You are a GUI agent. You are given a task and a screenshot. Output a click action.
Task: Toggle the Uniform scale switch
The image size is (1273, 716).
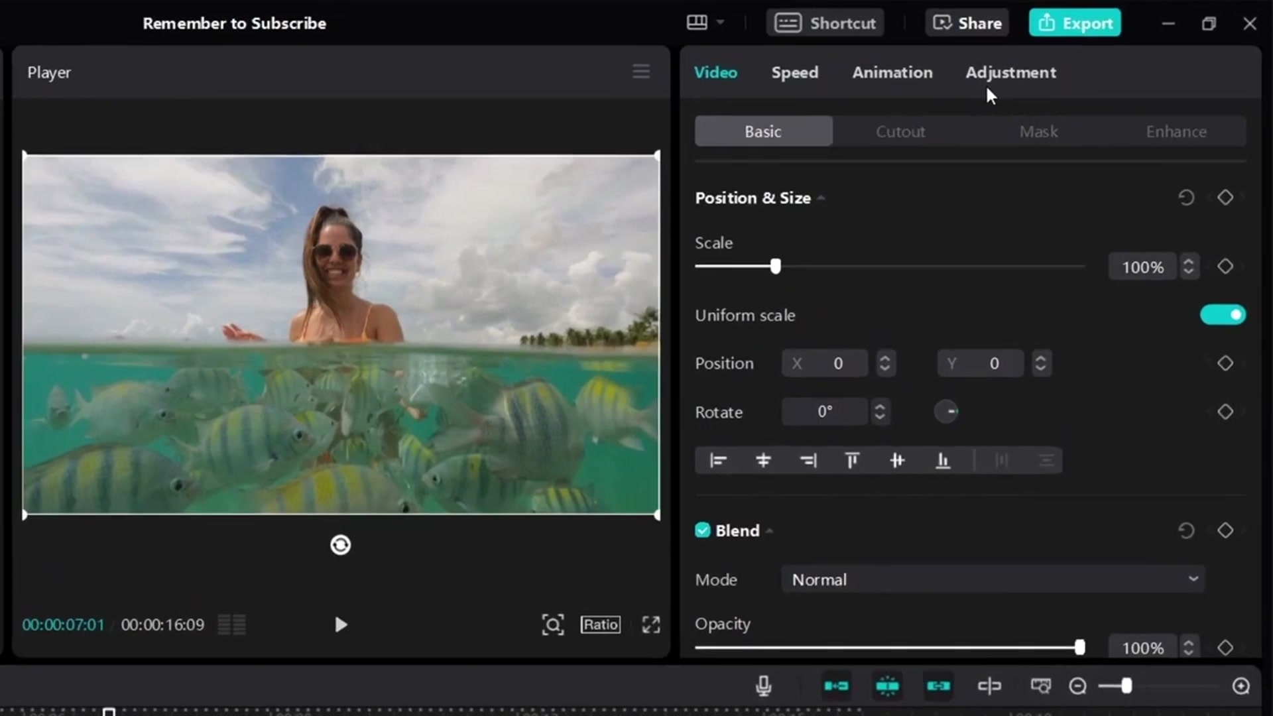[x=1223, y=315]
